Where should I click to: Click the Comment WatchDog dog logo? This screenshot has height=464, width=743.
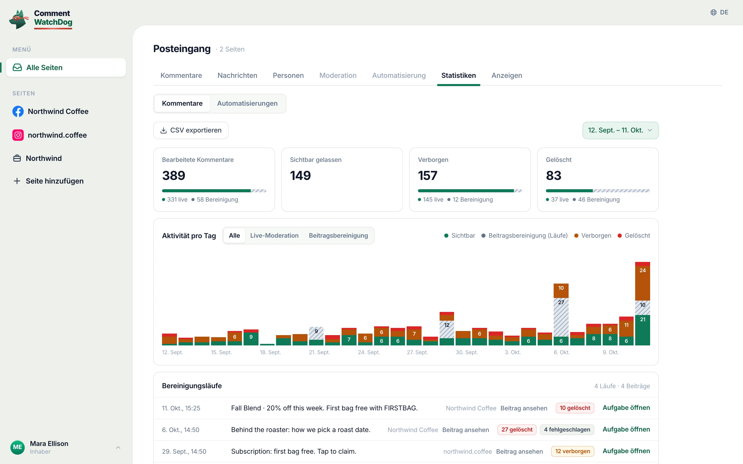(x=19, y=19)
